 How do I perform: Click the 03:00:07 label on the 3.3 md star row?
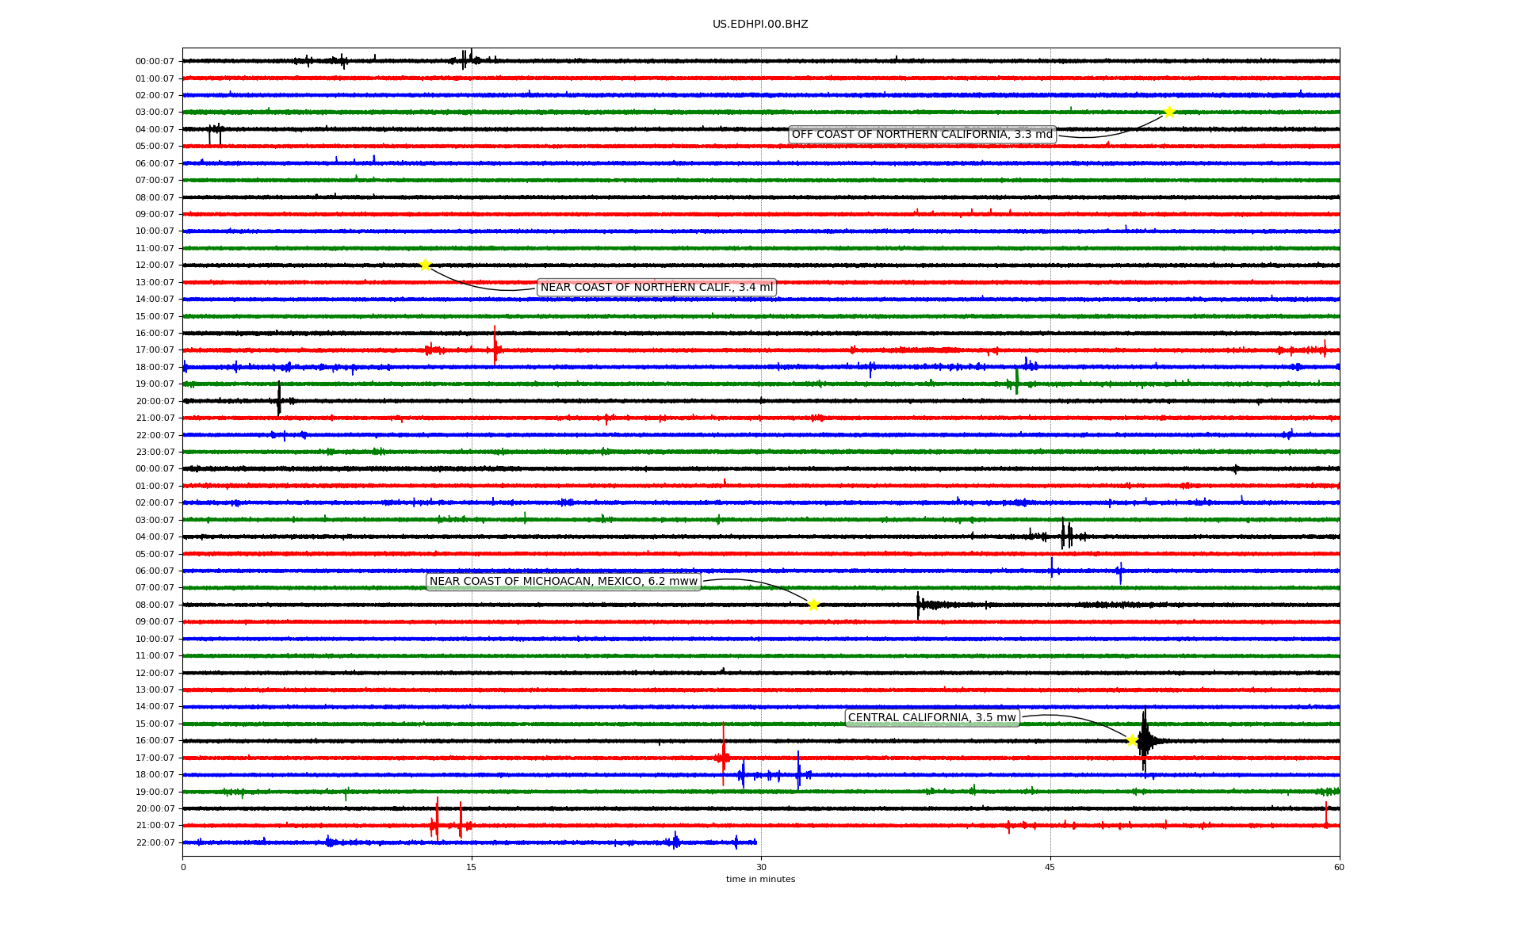coord(155,113)
